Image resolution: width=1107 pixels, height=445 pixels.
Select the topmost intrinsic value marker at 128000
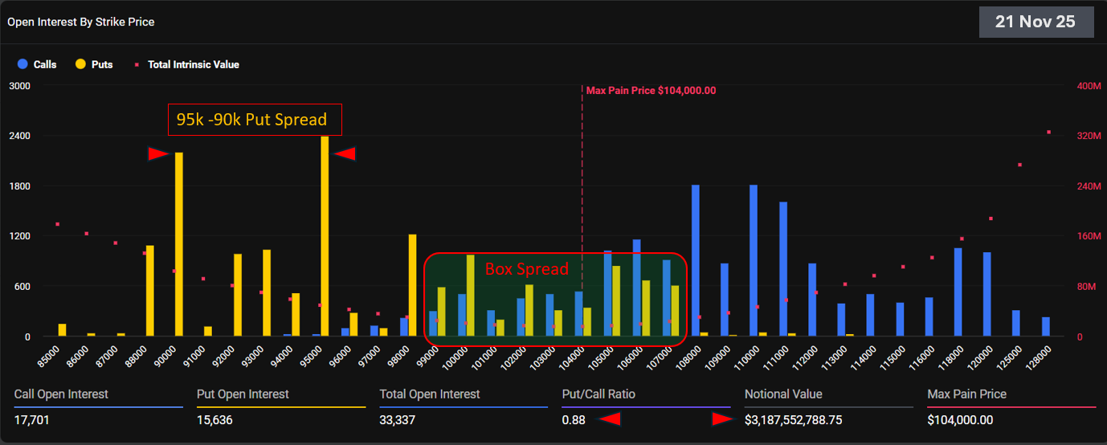pos(1048,132)
